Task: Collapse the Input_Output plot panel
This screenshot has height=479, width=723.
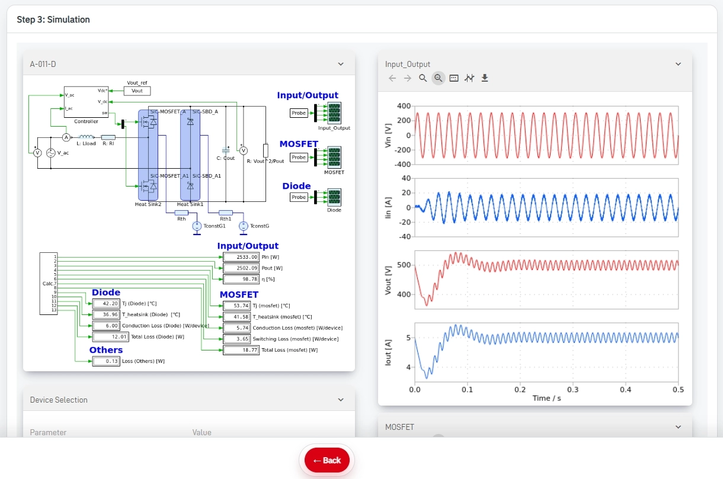Action: click(x=679, y=64)
